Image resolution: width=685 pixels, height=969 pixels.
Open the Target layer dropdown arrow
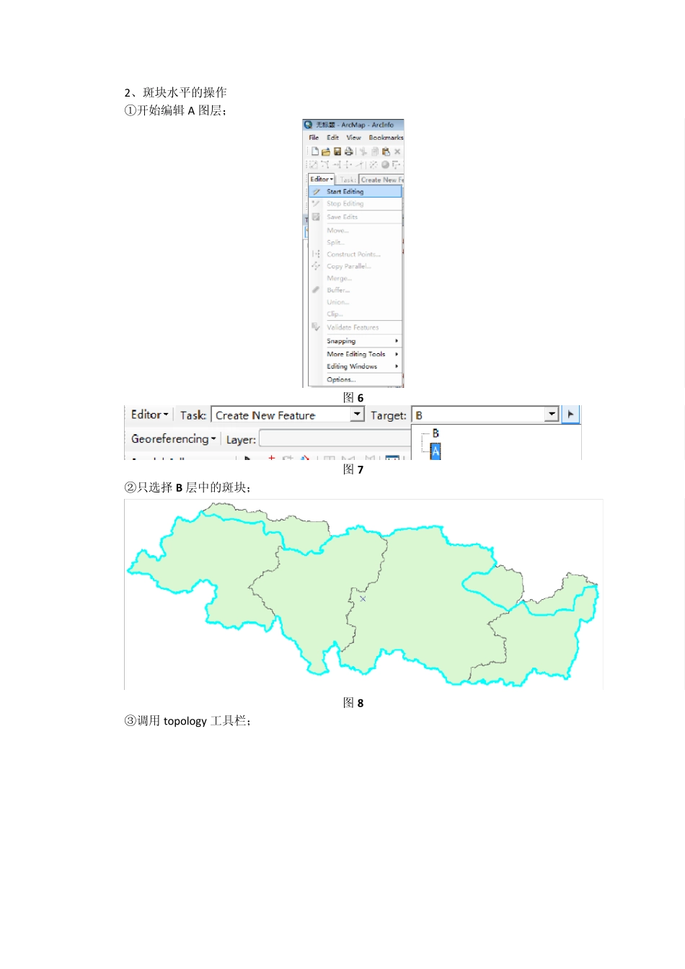[552, 414]
